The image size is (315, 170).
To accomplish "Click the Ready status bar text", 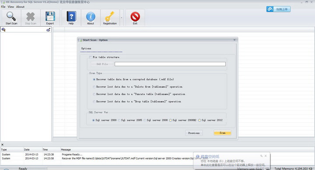I will click(x=23, y=169).
